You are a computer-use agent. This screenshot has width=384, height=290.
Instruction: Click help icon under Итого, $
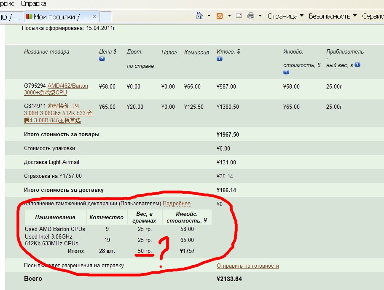[x=220, y=59]
